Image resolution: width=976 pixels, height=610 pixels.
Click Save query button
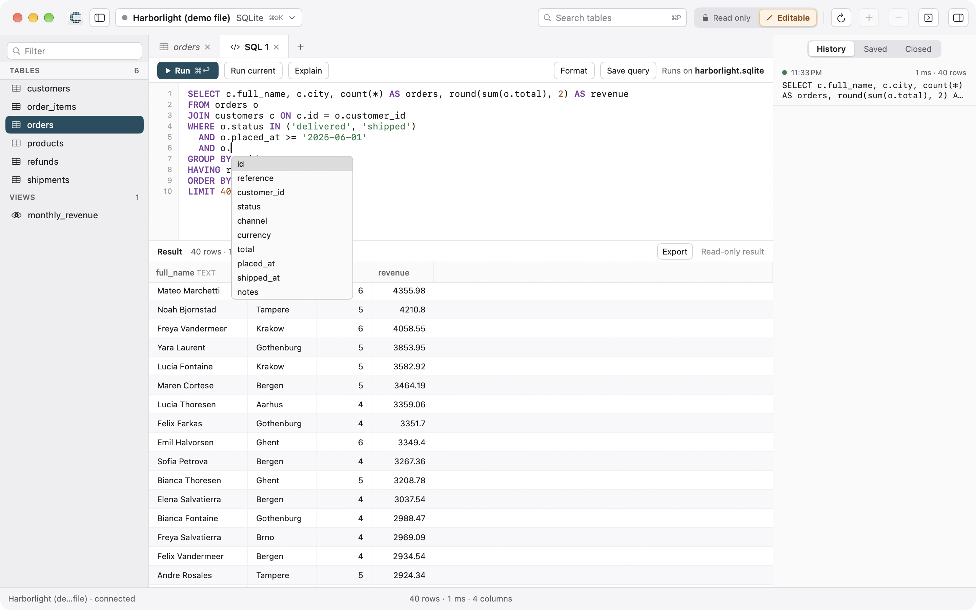pyautogui.click(x=628, y=70)
